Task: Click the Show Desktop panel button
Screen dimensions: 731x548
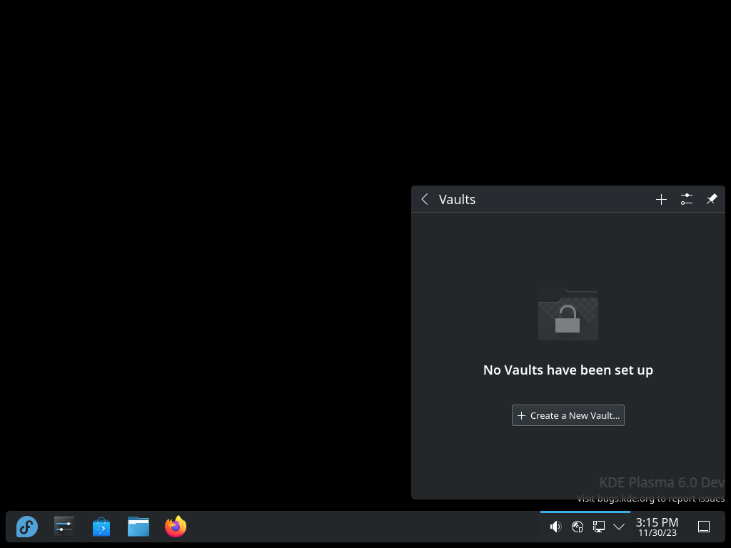Action: point(704,527)
